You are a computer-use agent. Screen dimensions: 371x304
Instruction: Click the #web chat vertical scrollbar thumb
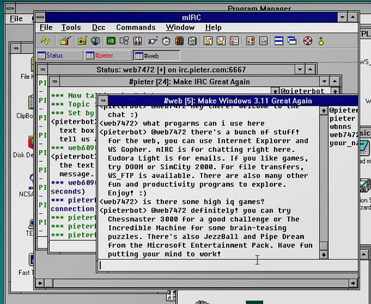323,246
